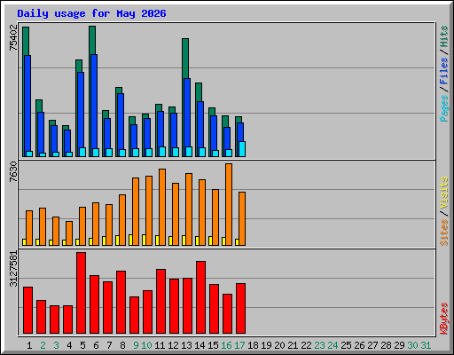
Task: Click the cyan pages bar for day 17
Action: pyautogui.click(x=242, y=149)
